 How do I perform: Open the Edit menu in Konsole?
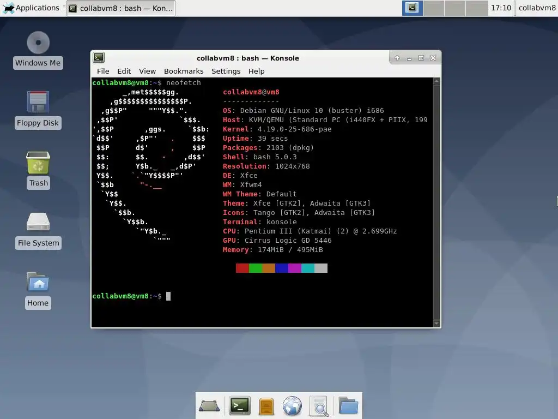click(124, 71)
